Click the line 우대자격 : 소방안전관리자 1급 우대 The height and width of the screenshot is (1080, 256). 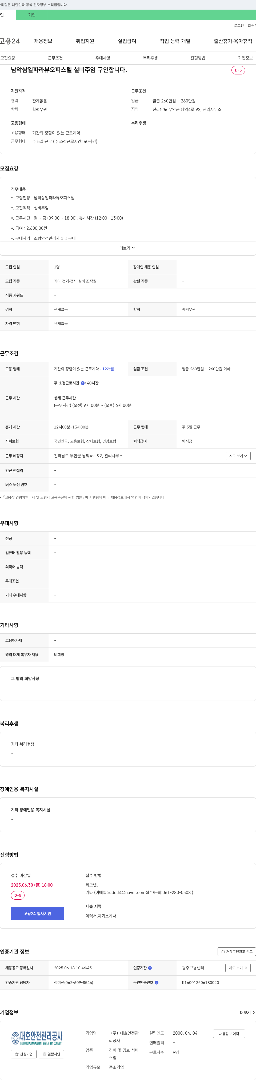click(x=43, y=238)
